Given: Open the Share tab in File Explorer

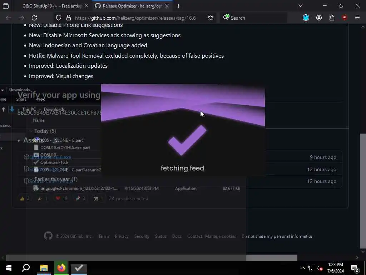Looking at the screenshot, I should (21, 99).
